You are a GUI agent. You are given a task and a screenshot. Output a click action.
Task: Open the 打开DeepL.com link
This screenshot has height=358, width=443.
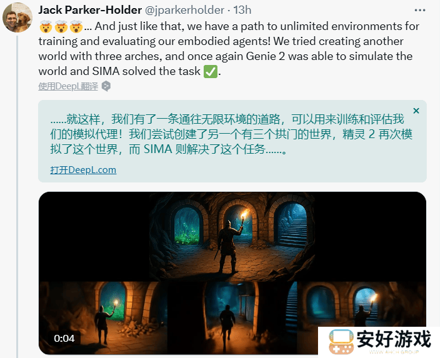83,170
